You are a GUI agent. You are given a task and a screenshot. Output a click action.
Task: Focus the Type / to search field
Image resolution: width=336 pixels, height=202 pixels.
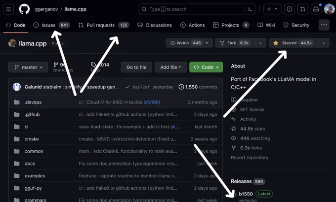point(197,9)
